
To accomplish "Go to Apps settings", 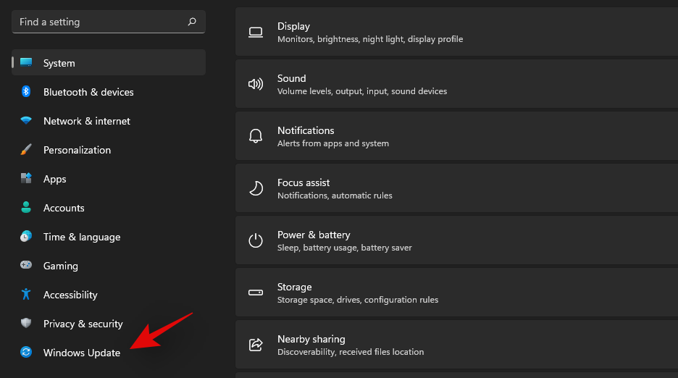I will click(55, 179).
